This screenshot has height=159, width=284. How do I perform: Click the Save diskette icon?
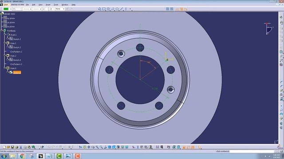pos(12,147)
